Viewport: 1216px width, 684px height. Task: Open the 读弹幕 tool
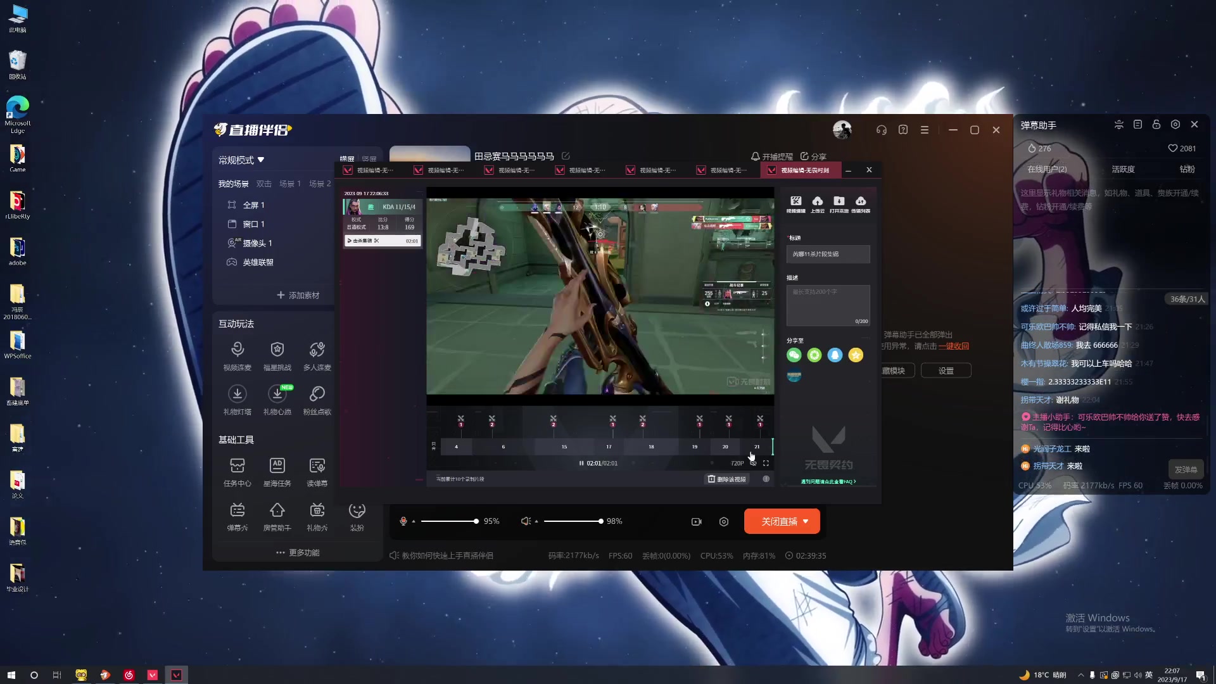tap(317, 472)
